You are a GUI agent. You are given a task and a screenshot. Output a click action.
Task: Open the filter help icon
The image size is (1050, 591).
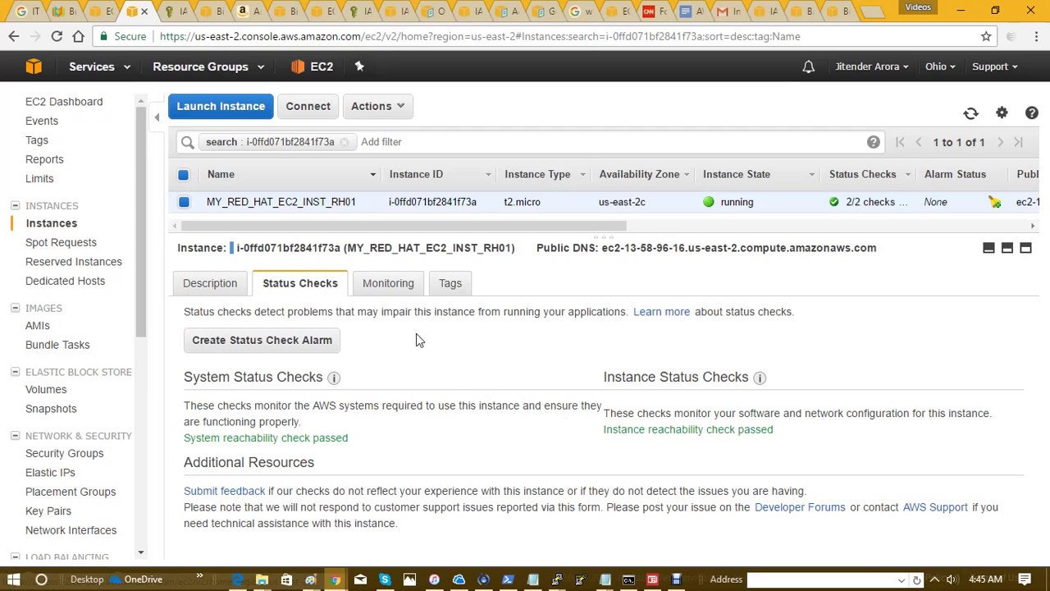873,142
